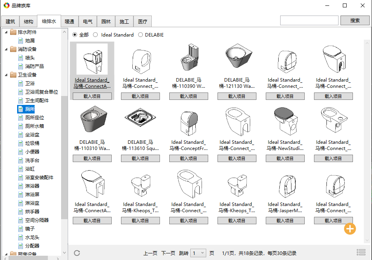The width and height of the screenshot is (372, 260).
Task: Click the 地漏 file icon
Action: (x=21, y=41)
